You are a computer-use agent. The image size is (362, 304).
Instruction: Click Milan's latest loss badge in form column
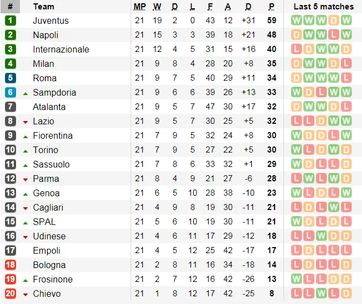tap(347, 64)
